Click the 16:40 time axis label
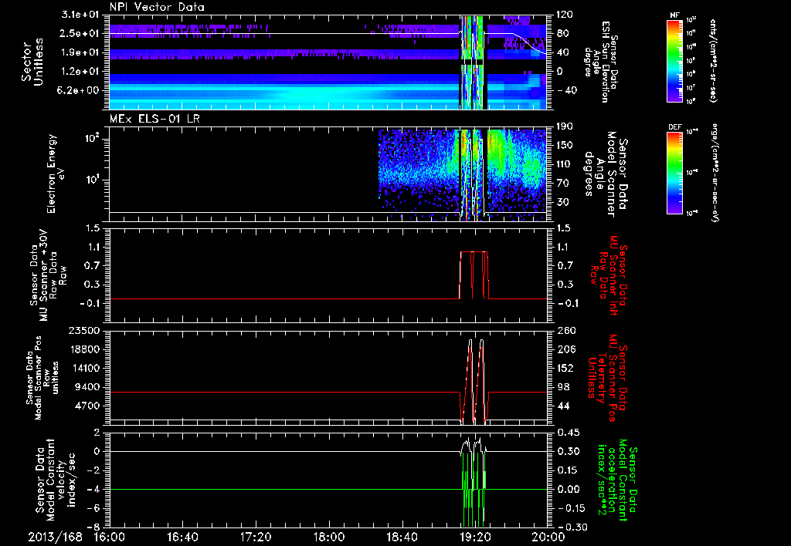The width and height of the screenshot is (791, 546). click(x=182, y=537)
